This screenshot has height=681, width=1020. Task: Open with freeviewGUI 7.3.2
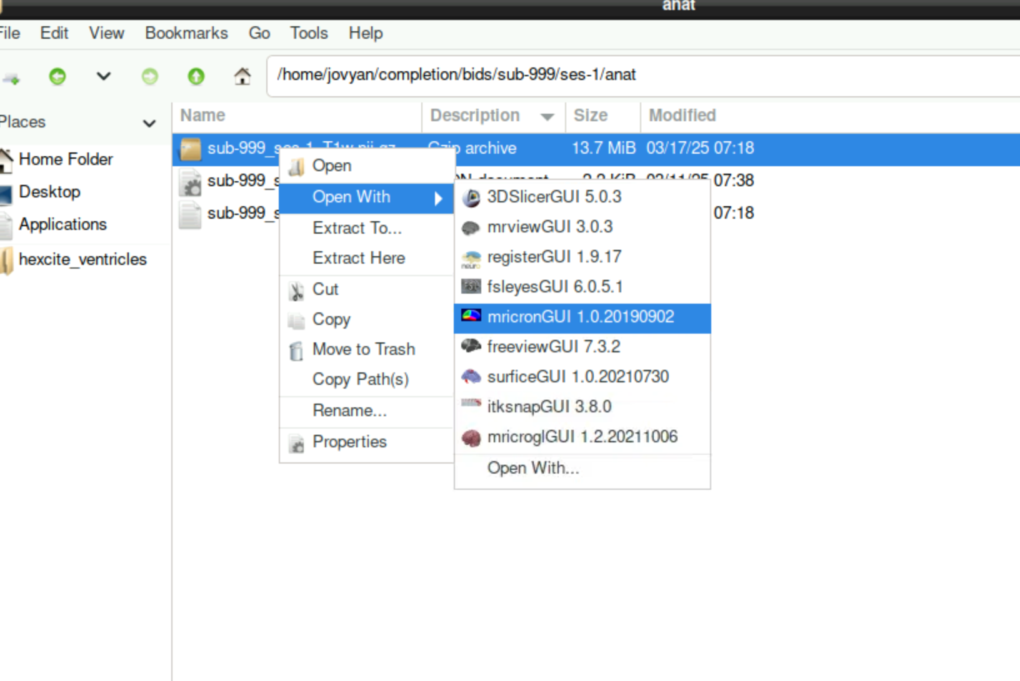click(582, 347)
